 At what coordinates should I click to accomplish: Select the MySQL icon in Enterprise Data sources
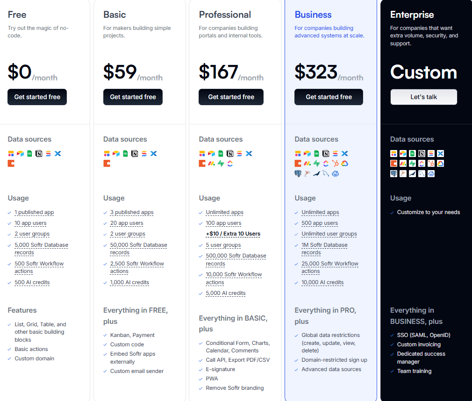(422, 173)
